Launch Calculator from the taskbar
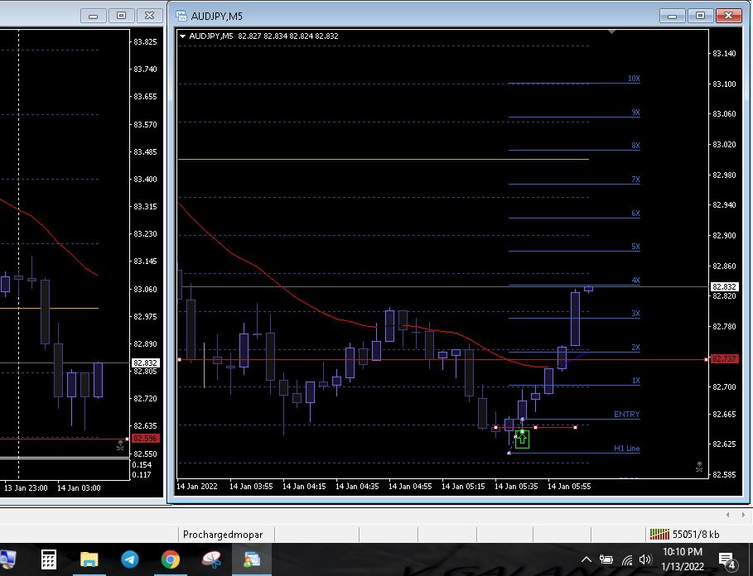The image size is (753, 576). pos(49,560)
